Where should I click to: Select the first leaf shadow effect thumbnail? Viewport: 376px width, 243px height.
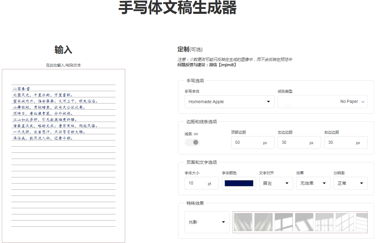tap(243, 222)
